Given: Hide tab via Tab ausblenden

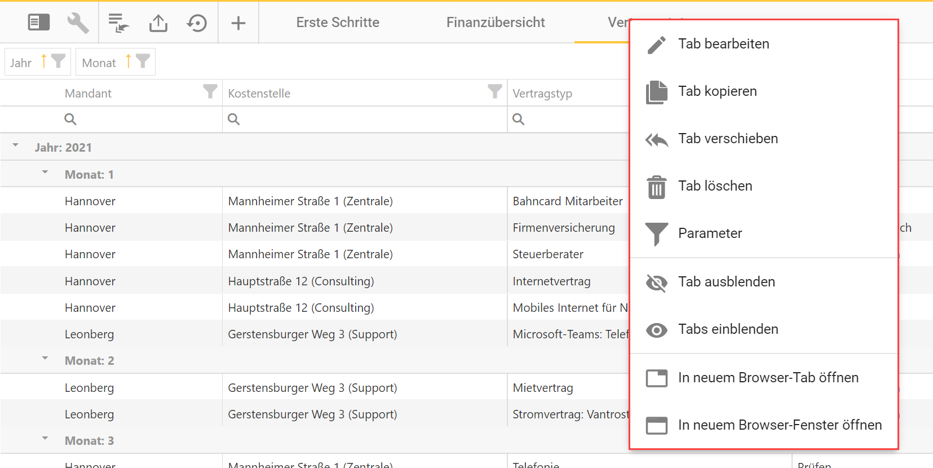Looking at the screenshot, I should click(726, 282).
